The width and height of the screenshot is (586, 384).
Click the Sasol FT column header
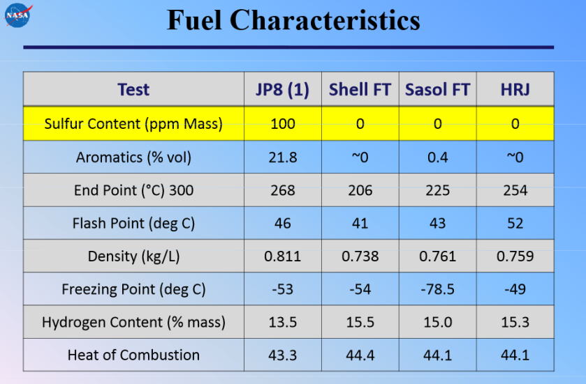point(438,89)
